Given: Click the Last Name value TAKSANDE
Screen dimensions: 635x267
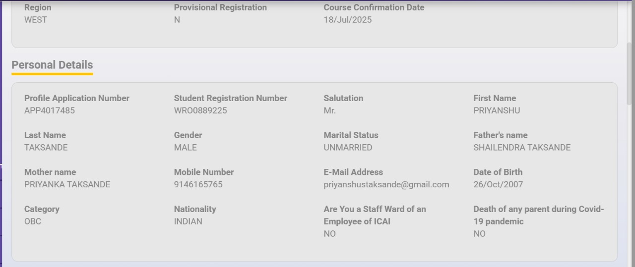Looking at the screenshot, I should pyautogui.click(x=46, y=147).
